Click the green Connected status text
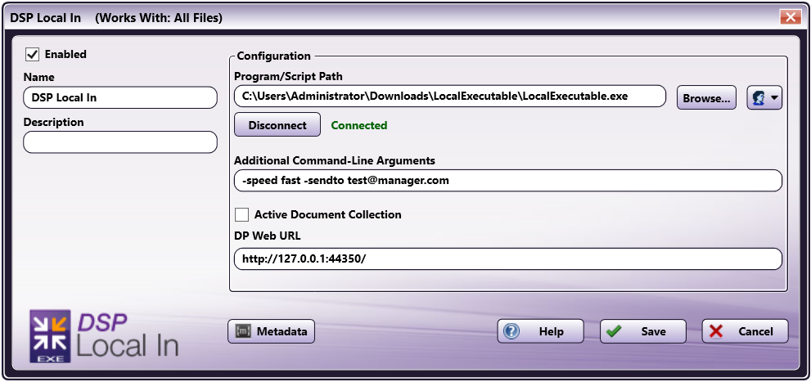 [359, 126]
